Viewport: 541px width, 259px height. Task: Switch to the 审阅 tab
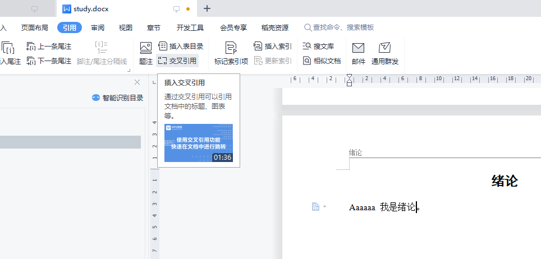tap(98, 27)
